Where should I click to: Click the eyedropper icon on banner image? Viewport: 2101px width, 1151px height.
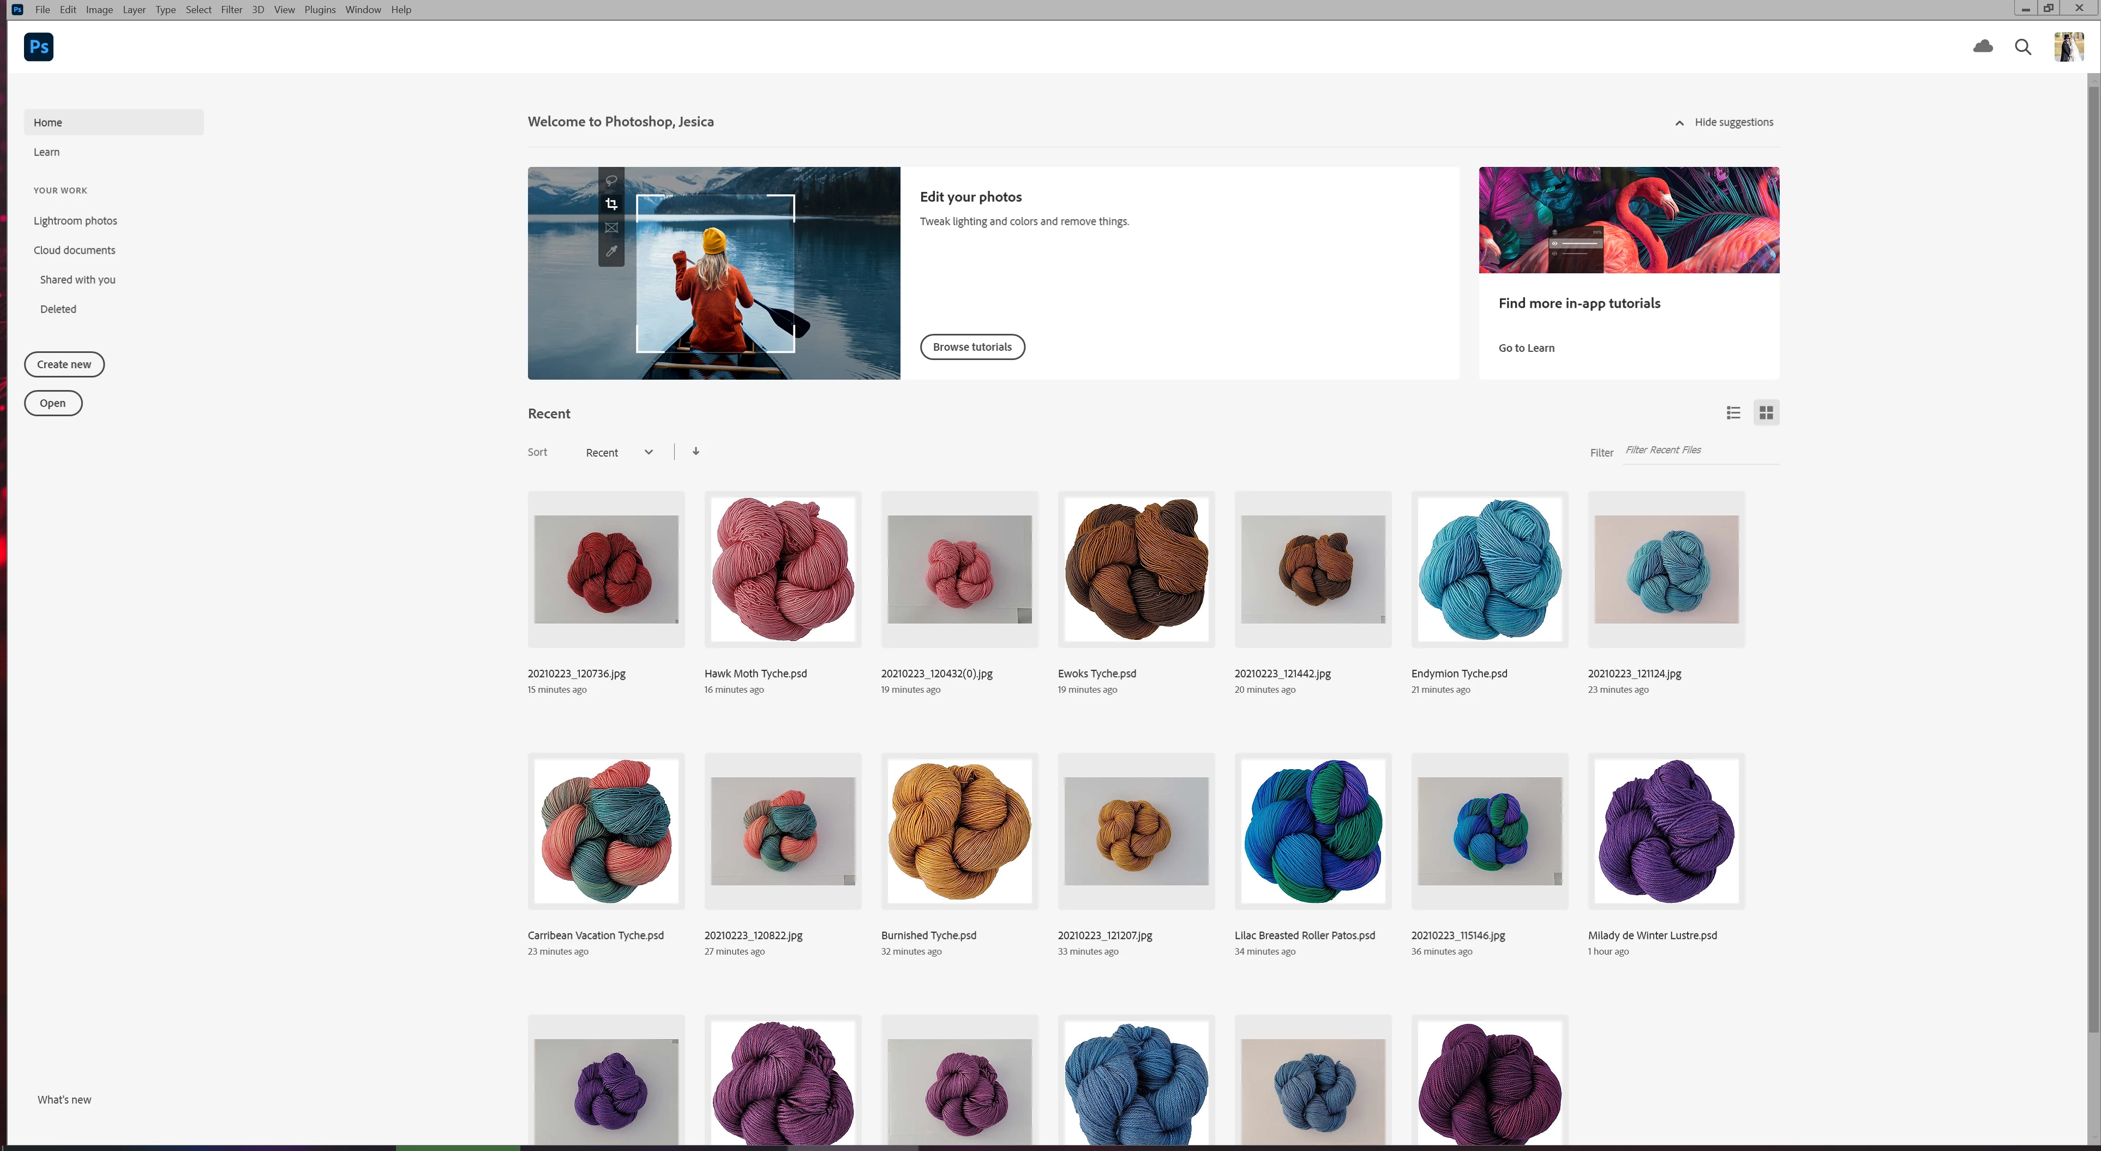[x=612, y=251]
